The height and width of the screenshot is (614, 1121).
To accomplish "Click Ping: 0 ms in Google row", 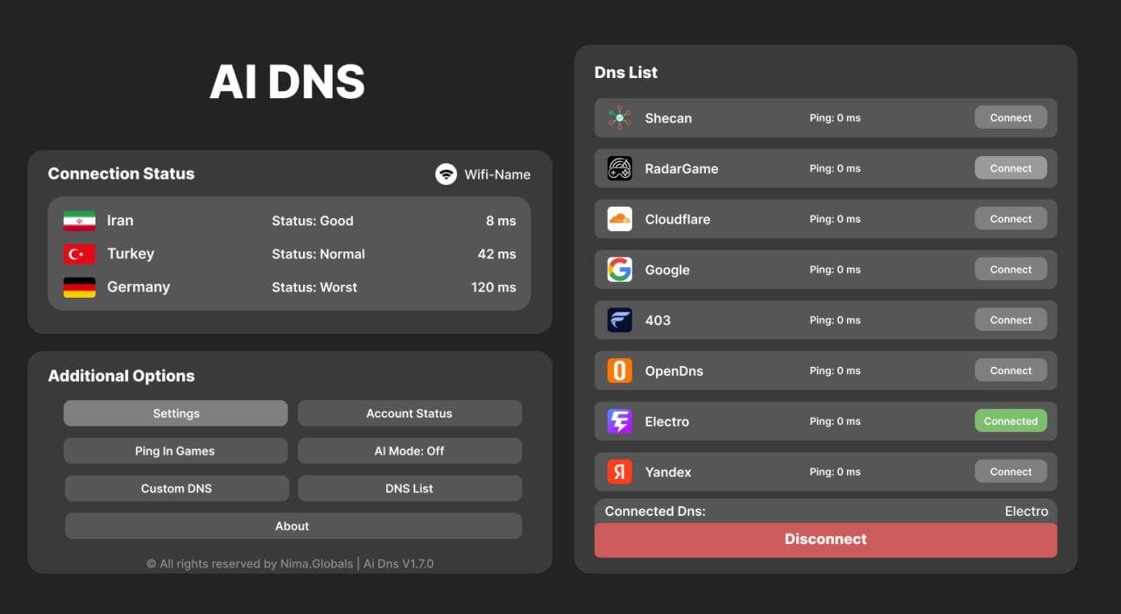I will tap(835, 270).
